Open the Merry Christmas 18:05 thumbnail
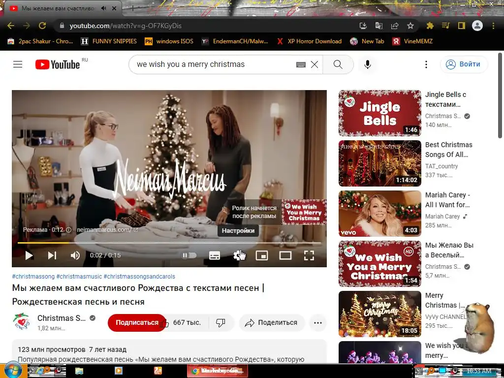Viewport: 504px width, 378px height. pos(379,314)
